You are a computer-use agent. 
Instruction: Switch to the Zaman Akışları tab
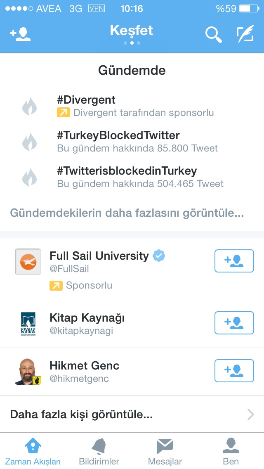pos(33,452)
